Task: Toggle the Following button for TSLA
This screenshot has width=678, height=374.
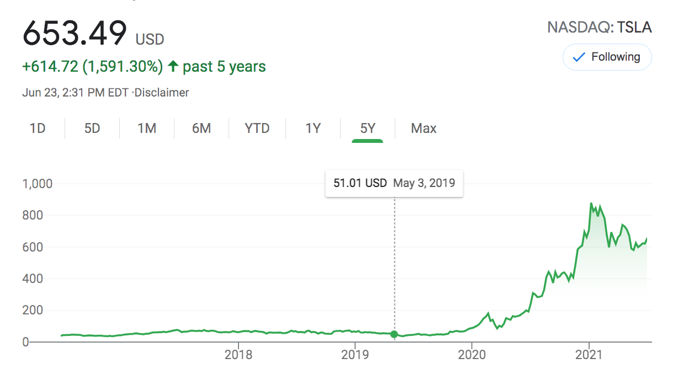Action: (x=607, y=57)
